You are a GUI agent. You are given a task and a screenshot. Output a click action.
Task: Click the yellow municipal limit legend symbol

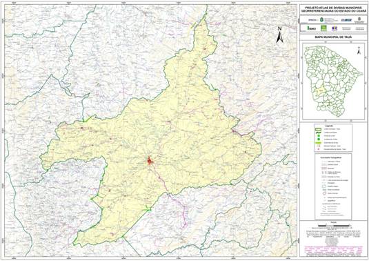[318, 129]
